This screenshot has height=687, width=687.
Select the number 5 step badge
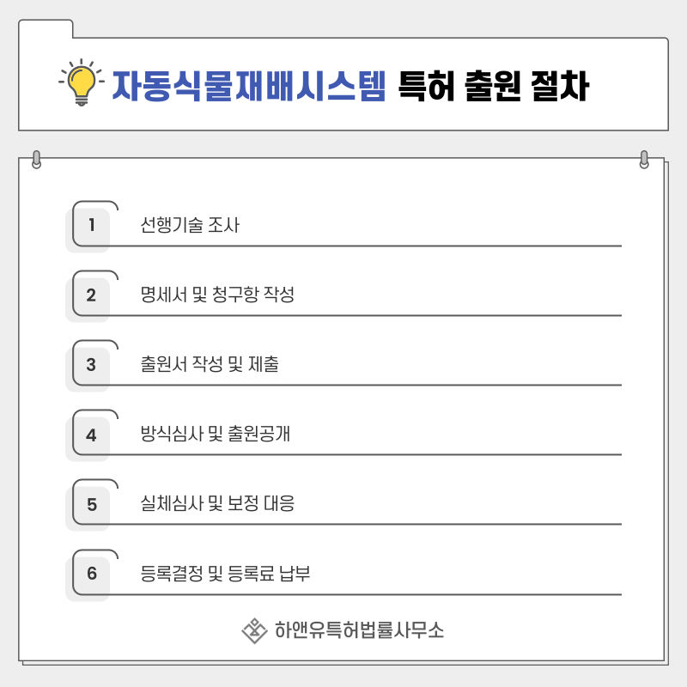[91, 504]
